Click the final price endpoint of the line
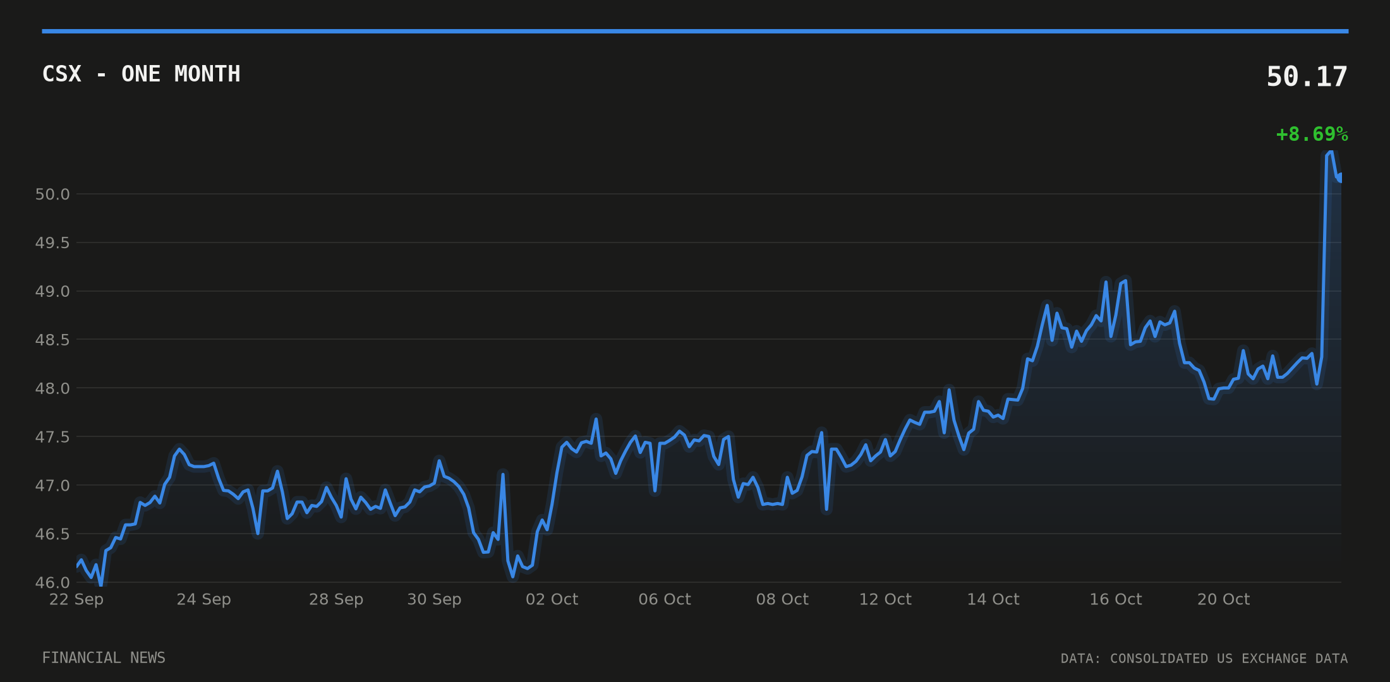The width and height of the screenshot is (1390, 682). click(x=1341, y=177)
